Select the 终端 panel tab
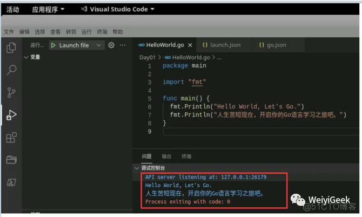362x217 pixels. [186, 157]
